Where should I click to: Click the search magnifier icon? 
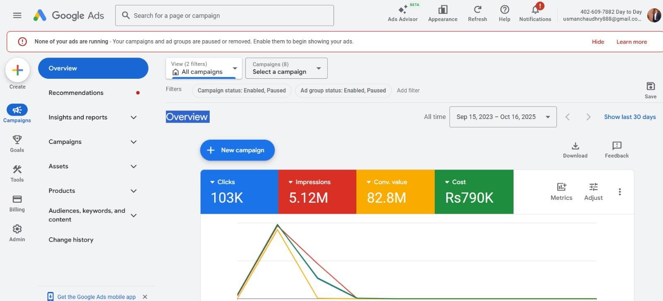coord(126,15)
